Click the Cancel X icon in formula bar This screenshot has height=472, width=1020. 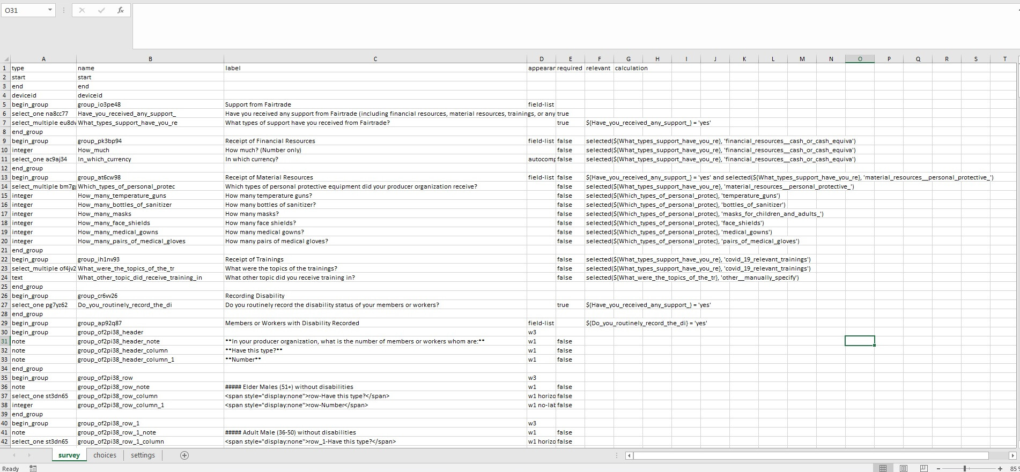[82, 10]
